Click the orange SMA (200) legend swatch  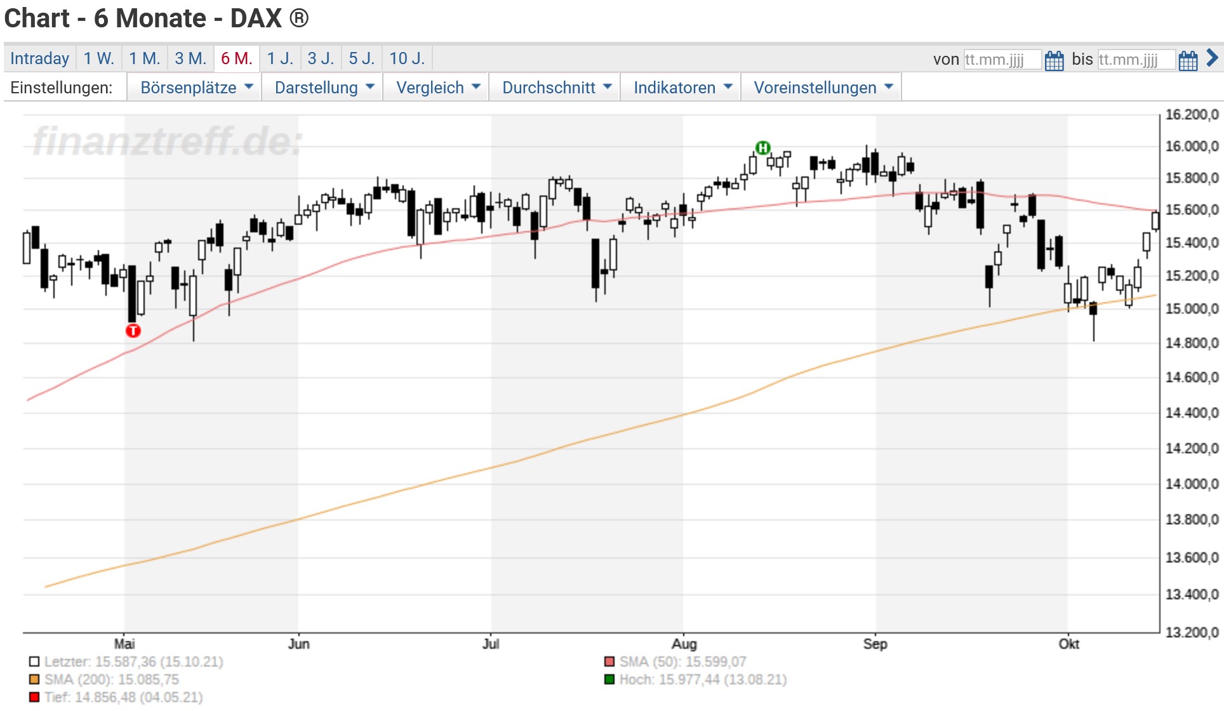tap(34, 679)
